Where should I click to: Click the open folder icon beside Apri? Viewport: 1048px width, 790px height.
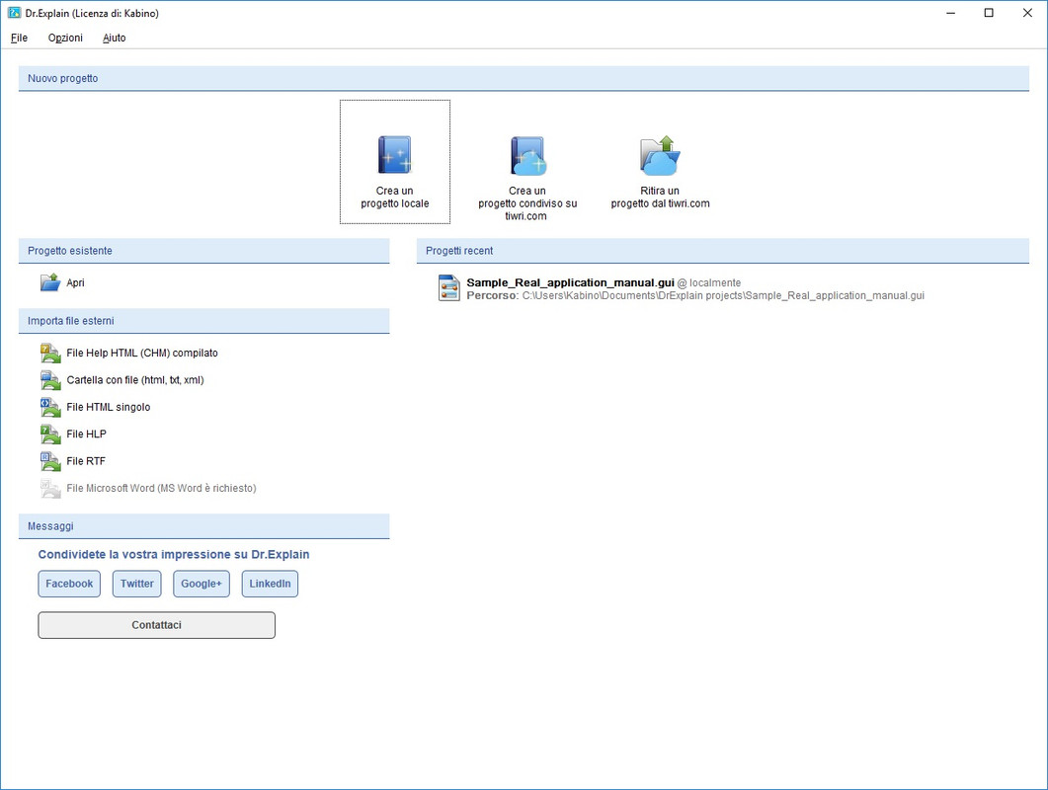[x=50, y=282]
